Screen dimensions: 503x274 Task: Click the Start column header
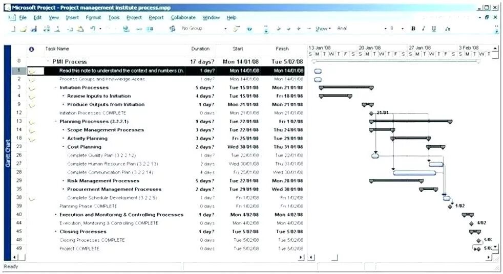point(238,49)
